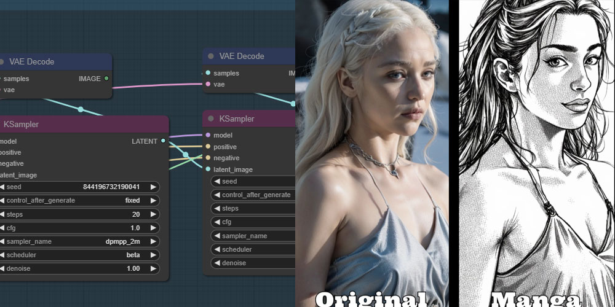Click the steps widget on right KSampler
Viewport: 615px width, 307px height.
tap(253, 208)
